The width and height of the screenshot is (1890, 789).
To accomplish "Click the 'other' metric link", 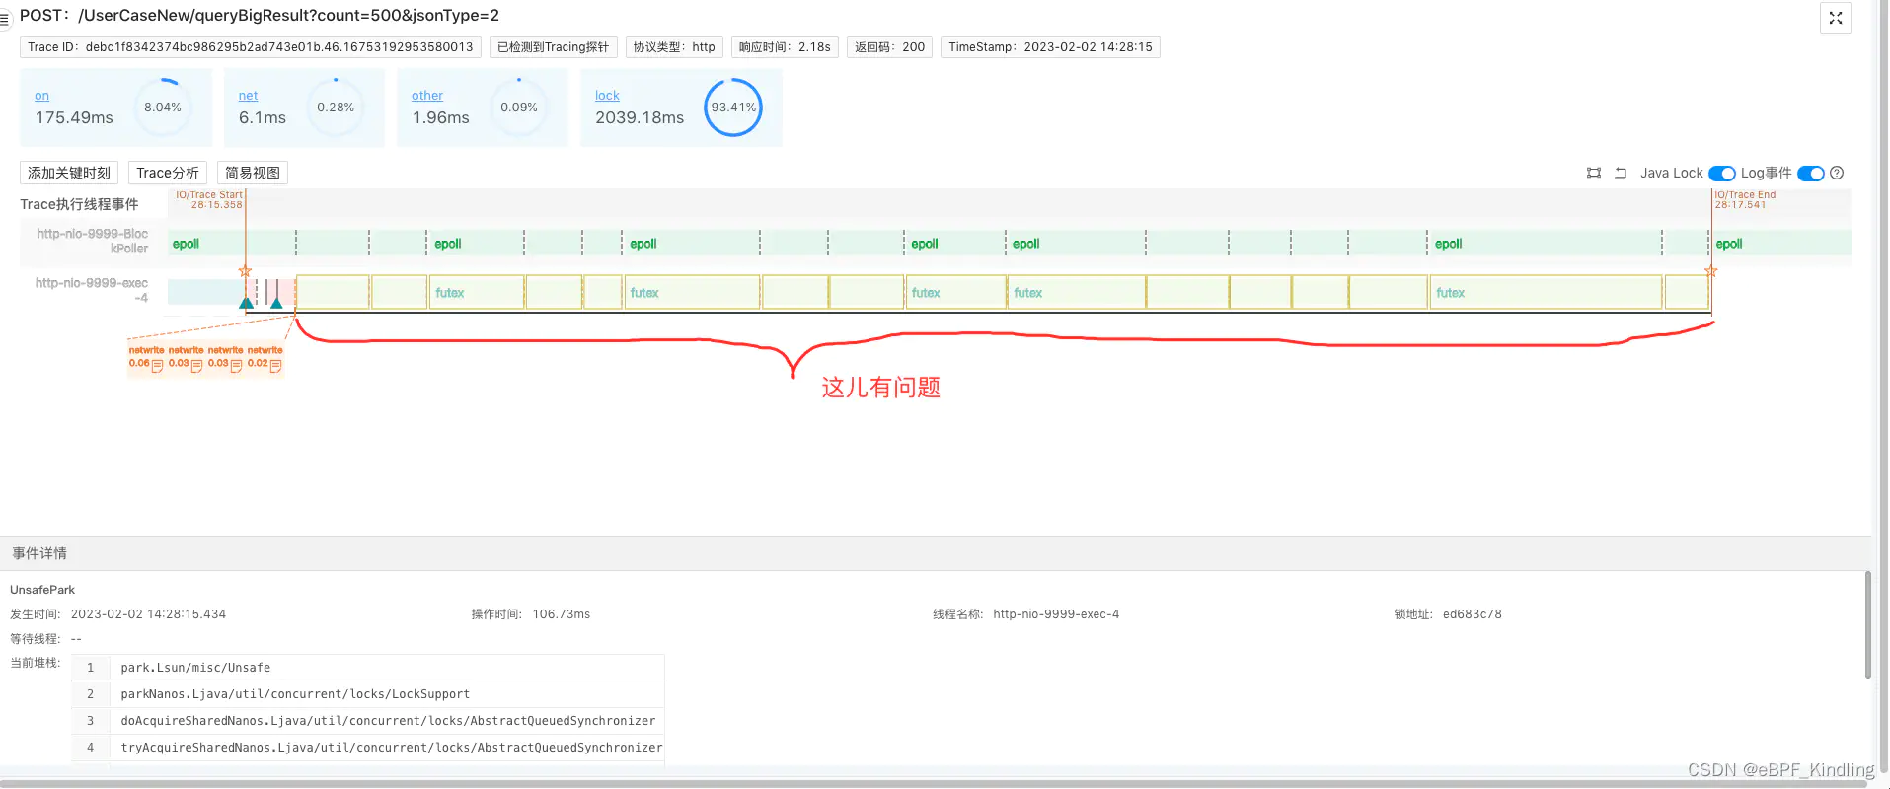I will click(x=427, y=96).
